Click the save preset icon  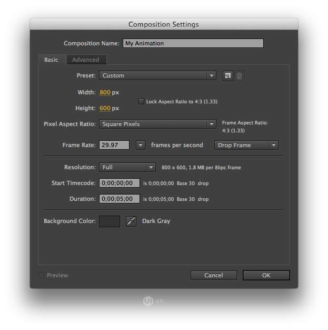228,76
